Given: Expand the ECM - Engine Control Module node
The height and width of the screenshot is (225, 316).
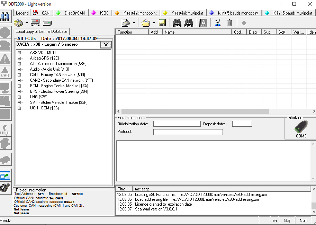Looking at the screenshot, I should [x=19, y=86].
